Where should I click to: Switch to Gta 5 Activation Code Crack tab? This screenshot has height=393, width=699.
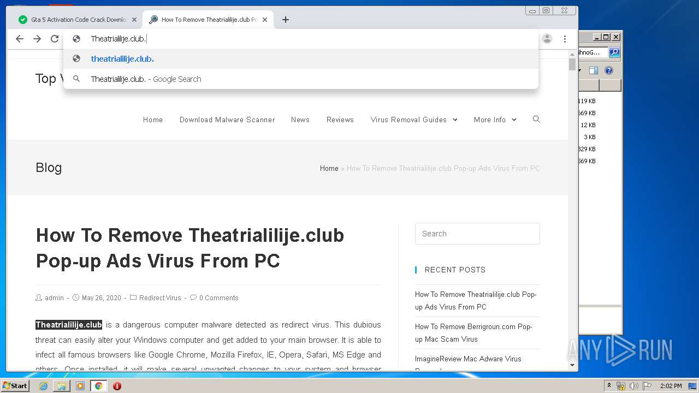pos(76,20)
